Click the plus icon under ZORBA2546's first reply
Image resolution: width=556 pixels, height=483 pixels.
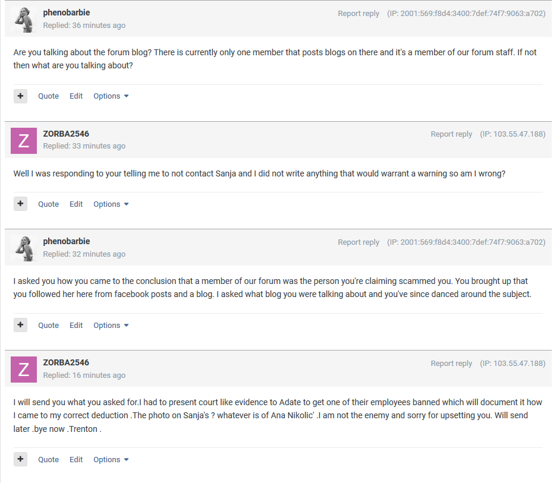point(21,204)
